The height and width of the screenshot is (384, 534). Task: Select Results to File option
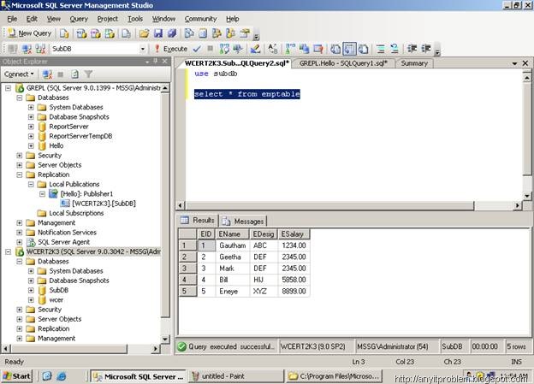coord(364,49)
